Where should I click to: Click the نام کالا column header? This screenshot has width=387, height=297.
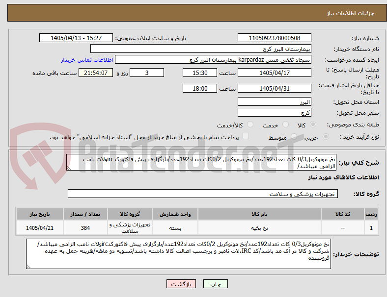pyautogui.click(x=259, y=214)
